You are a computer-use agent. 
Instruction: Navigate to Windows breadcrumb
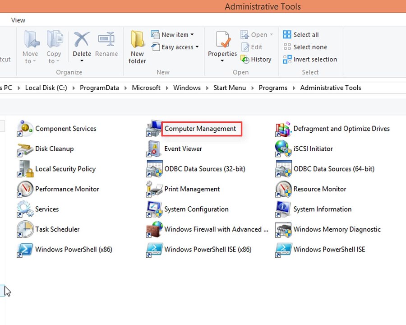[187, 88]
